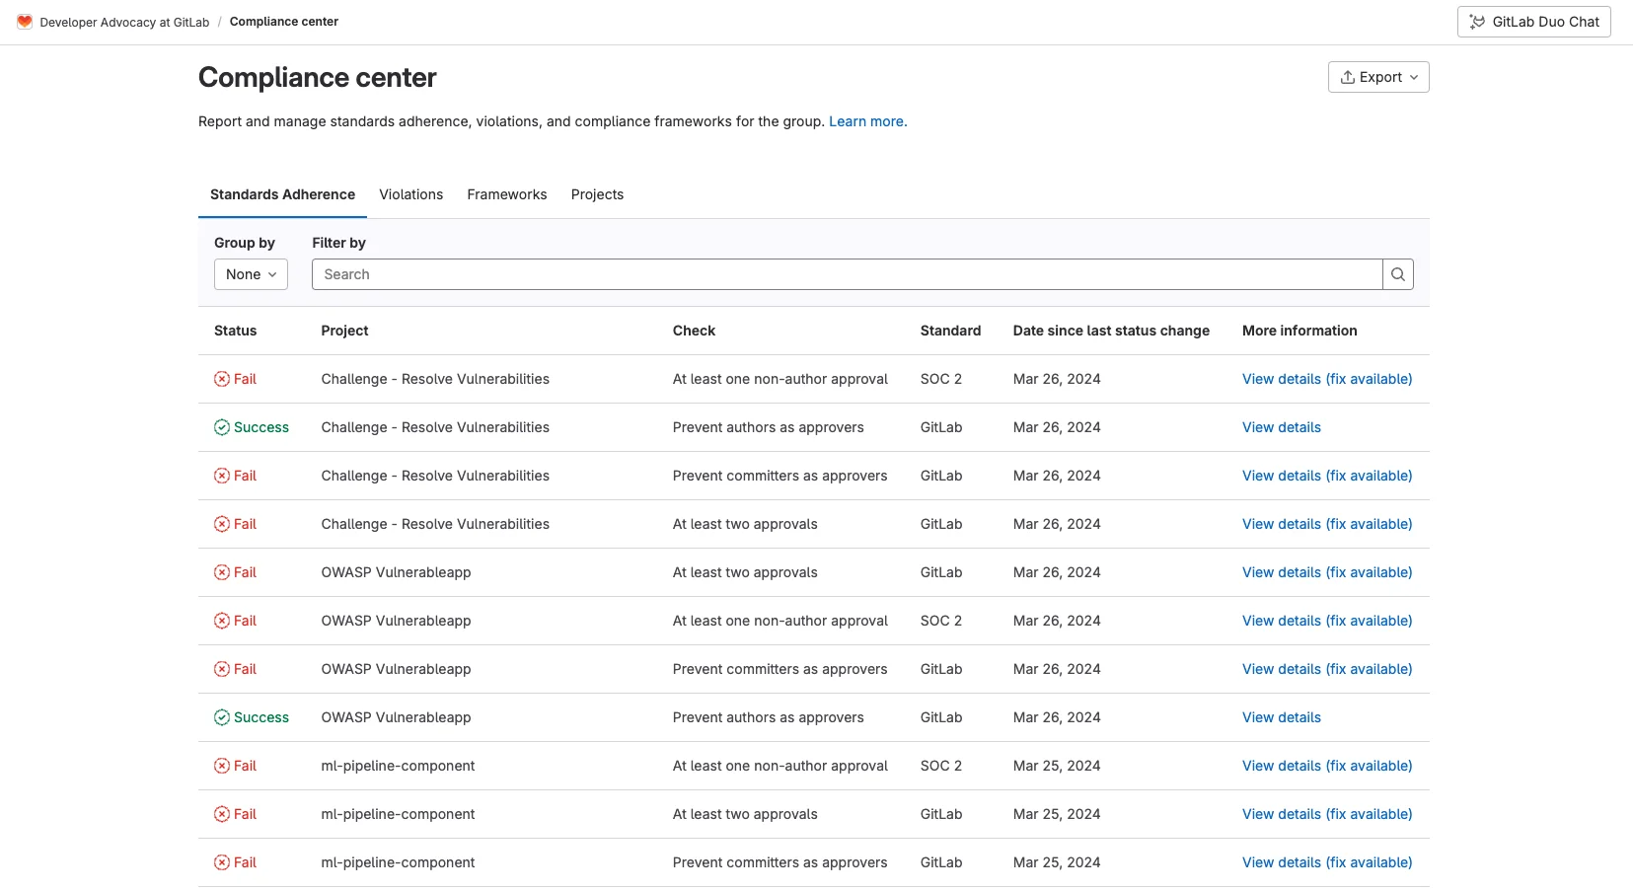The height and width of the screenshot is (891, 1633).
Task: Click the Success status icon for Prevent authors as approvers
Action: click(x=222, y=427)
